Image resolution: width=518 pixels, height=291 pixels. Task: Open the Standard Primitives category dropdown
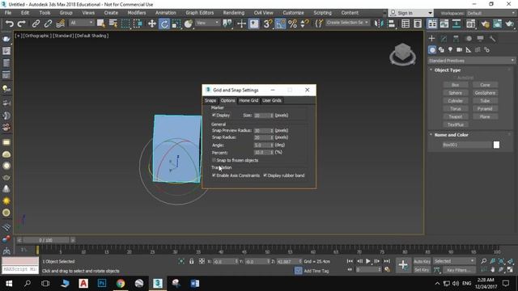coord(471,61)
